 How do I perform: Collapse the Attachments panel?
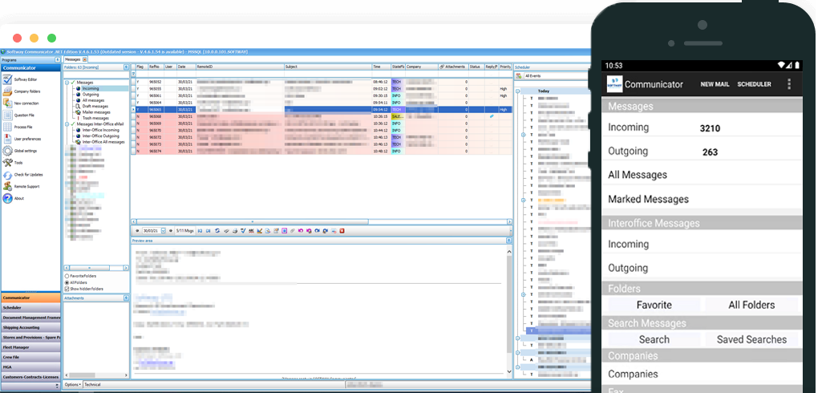[126, 298]
